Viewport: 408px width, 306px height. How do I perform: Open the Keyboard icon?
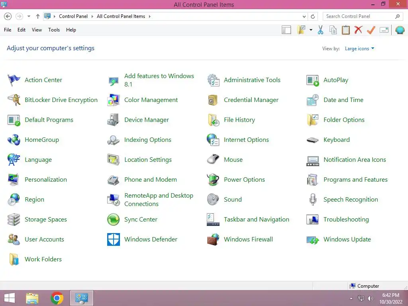313,140
